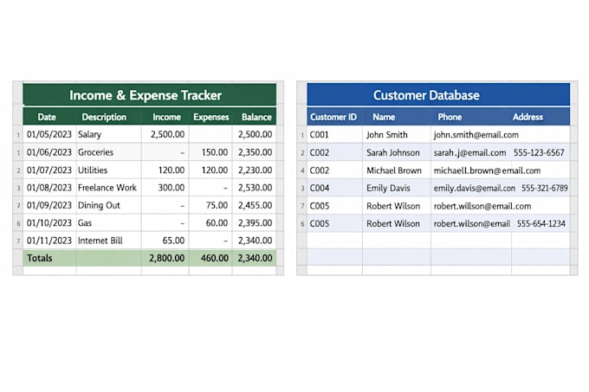The width and height of the screenshot is (589, 392).
Task: Click the Gas expense "60.00"
Action: (x=217, y=222)
